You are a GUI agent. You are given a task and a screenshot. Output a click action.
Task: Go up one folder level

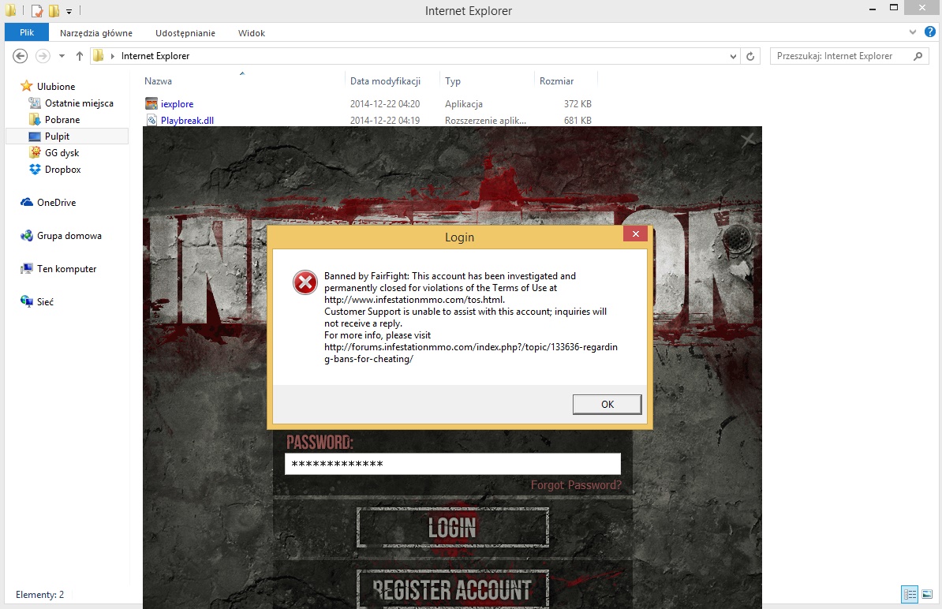click(x=80, y=56)
